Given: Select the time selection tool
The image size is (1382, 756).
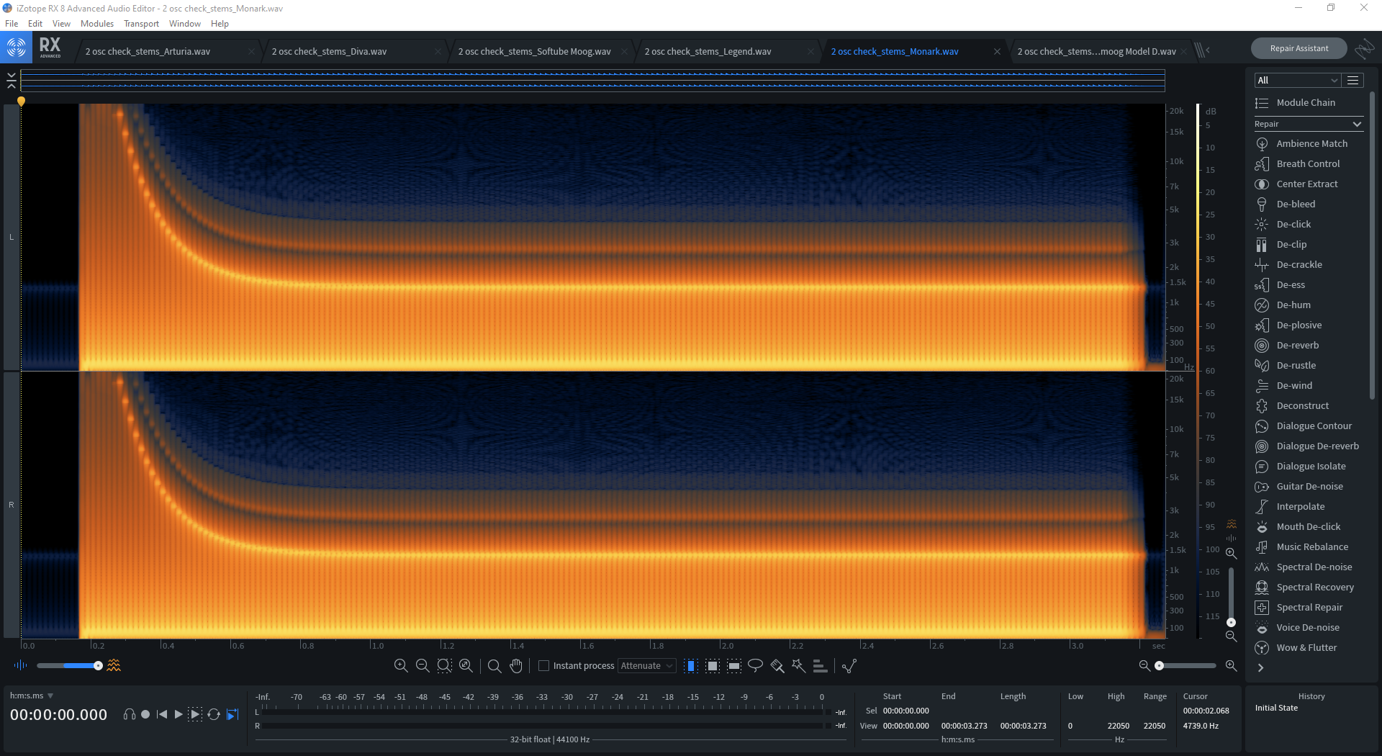Looking at the screenshot, I should [x=691, y=666].
